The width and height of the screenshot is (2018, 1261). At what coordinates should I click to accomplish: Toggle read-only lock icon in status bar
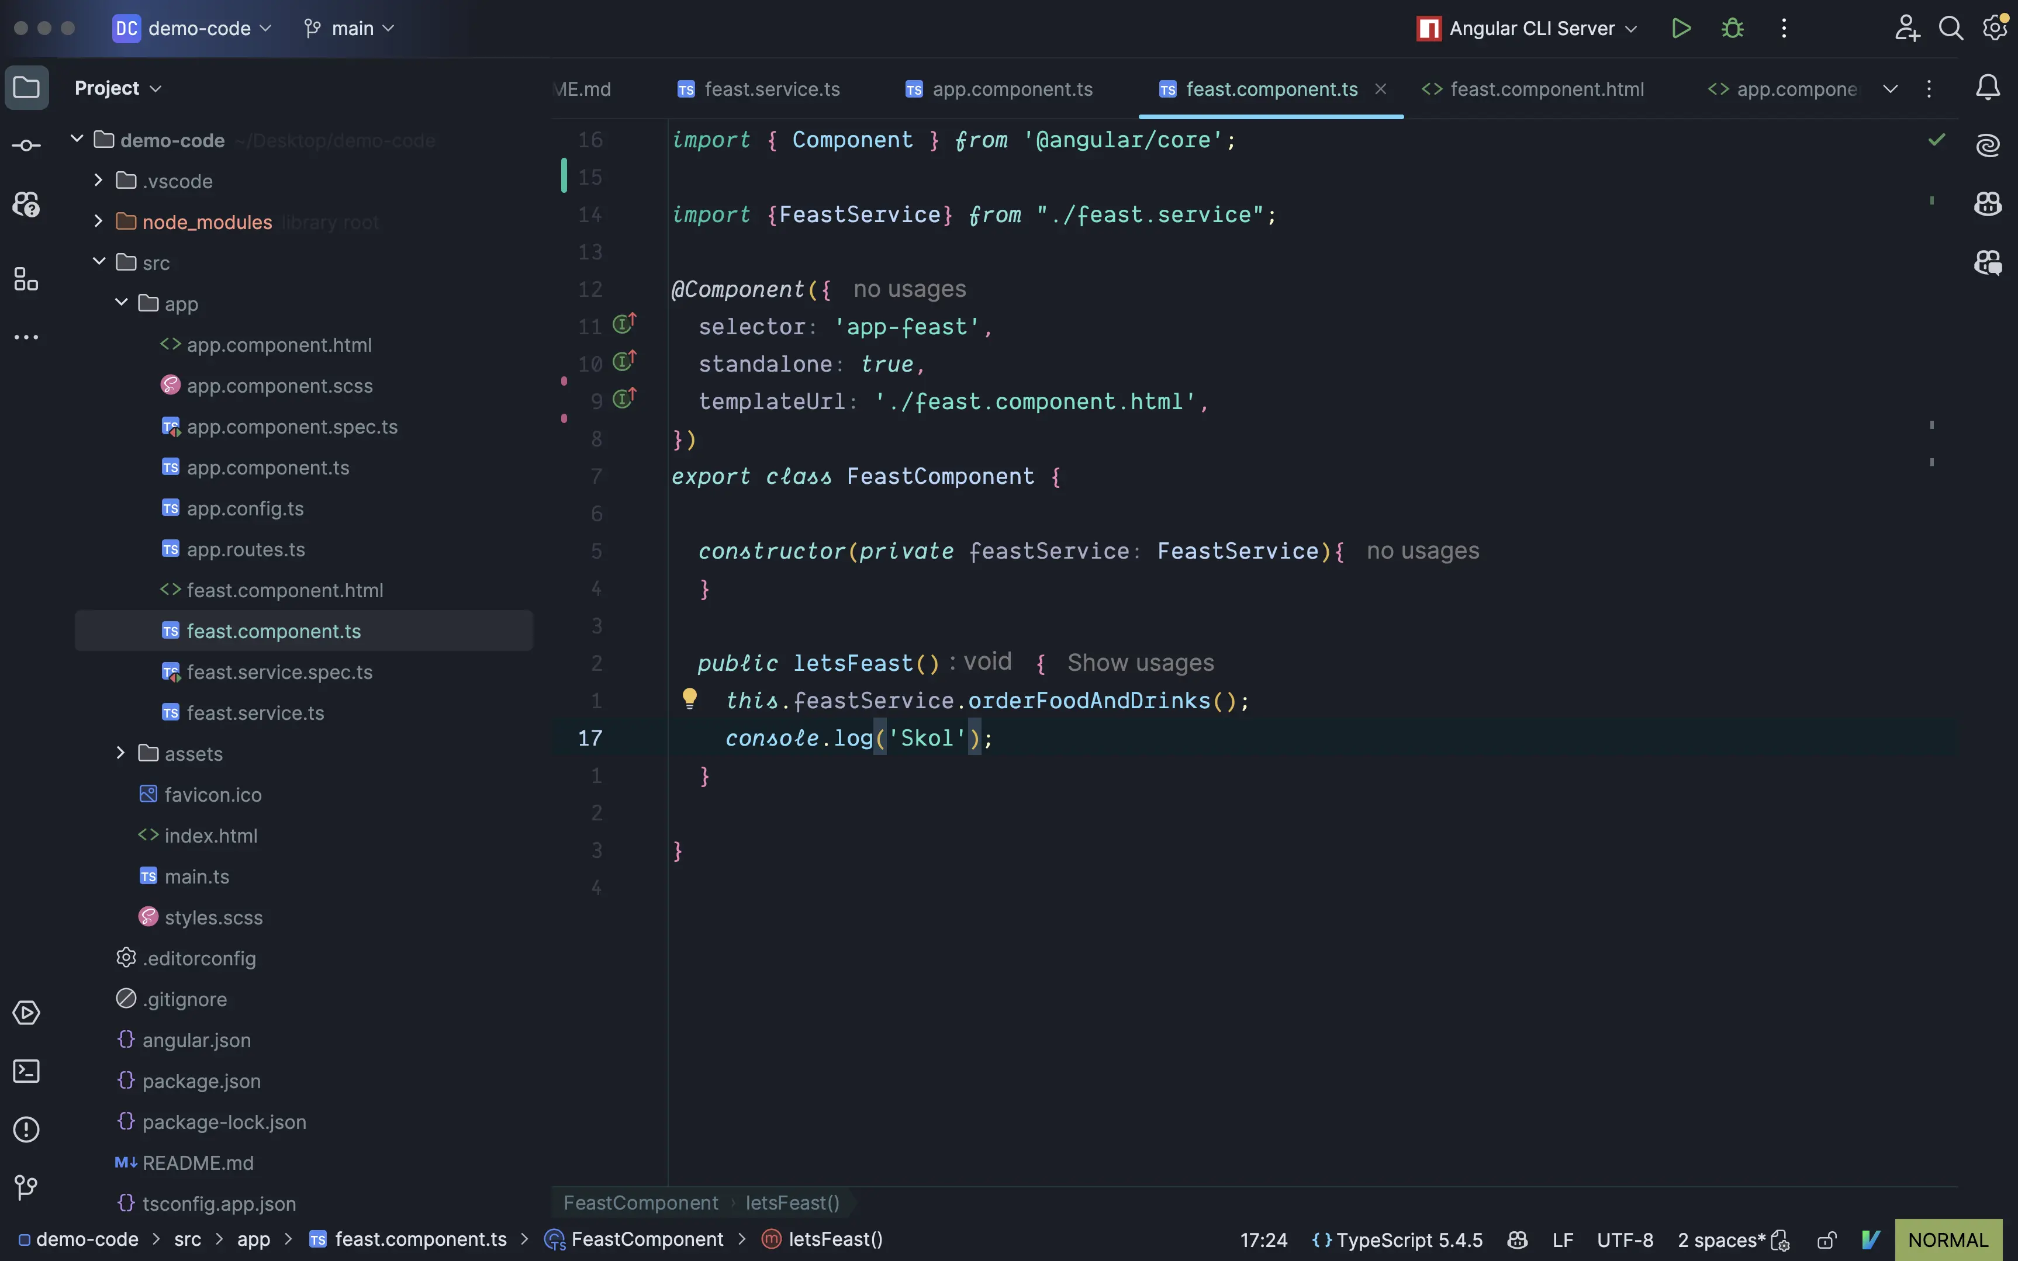1826,1240
